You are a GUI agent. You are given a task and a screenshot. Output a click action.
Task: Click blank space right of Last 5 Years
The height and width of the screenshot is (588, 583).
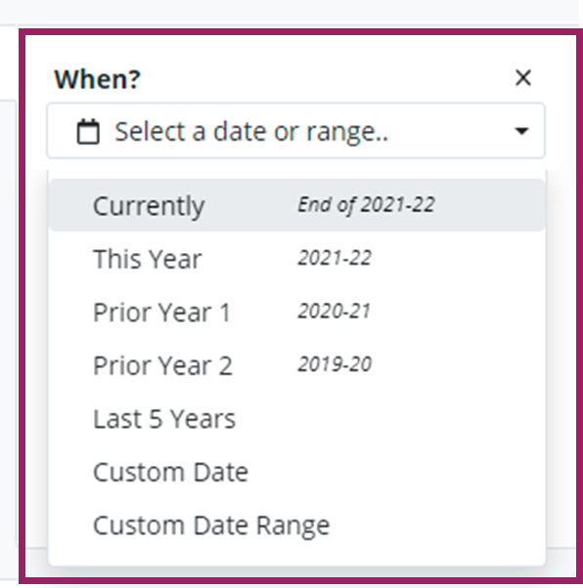(x=388, y=418)
